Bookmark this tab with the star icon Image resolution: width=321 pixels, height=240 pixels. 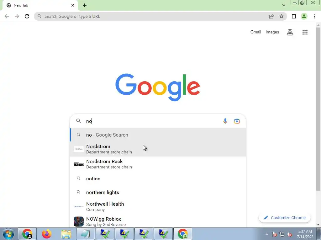pos(282,16)
